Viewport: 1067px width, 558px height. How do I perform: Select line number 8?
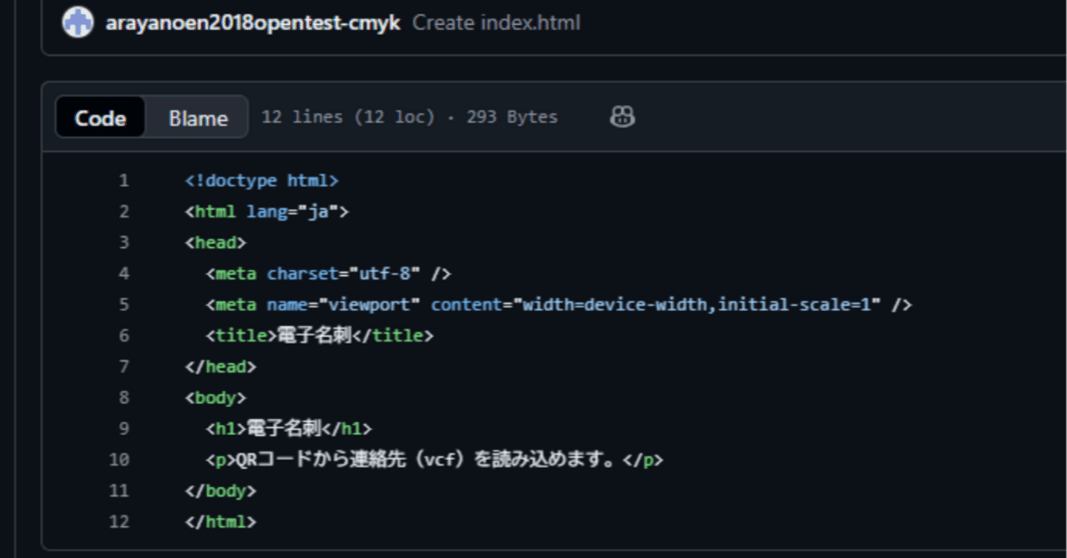coord(123,397)
